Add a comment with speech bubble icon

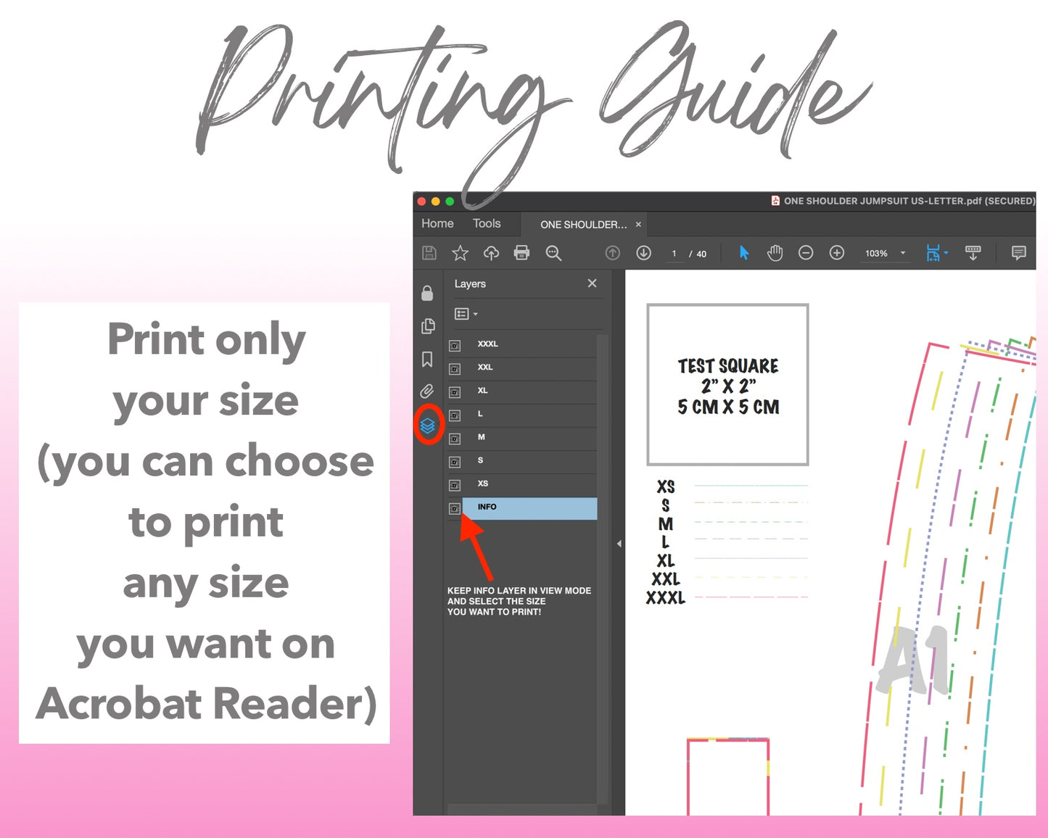click(1018, 253)
